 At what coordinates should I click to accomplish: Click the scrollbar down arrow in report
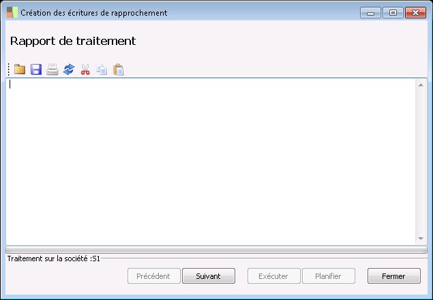pyautogui.click(x=421, y=239)
